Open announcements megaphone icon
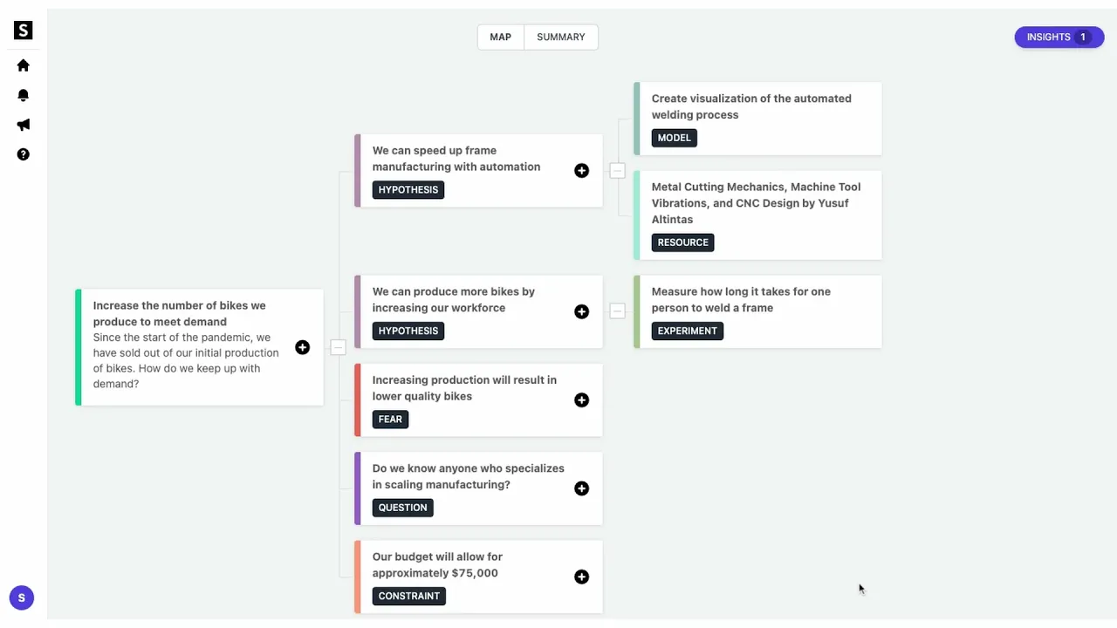 point(24,125)
